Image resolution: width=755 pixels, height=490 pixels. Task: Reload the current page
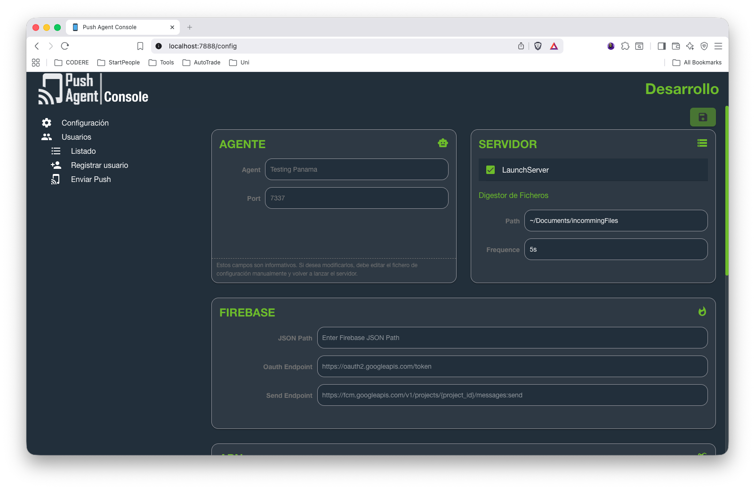coord(64,46)
